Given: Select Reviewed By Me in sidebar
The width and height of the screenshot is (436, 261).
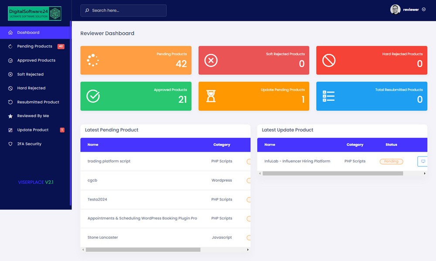Looking at the screenshot, I should tap(33, 116).
